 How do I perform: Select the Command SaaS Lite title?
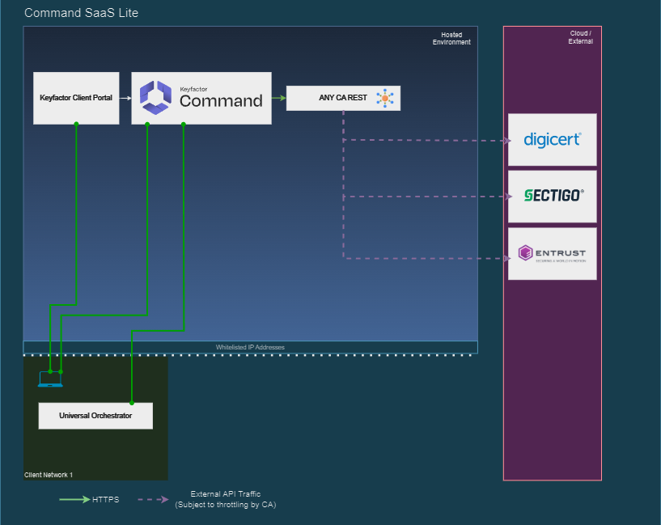(x=81, y=13)
